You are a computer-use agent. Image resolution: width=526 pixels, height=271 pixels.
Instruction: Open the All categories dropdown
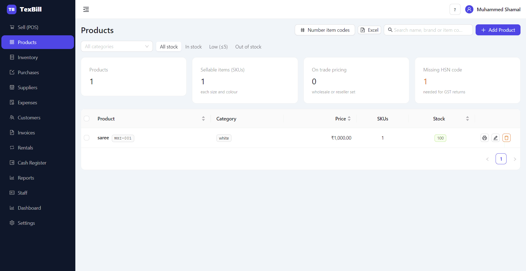click(x=117, y=46)
